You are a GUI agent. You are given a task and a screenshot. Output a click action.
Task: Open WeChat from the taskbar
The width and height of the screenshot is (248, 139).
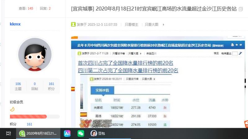tap(81, 133)
